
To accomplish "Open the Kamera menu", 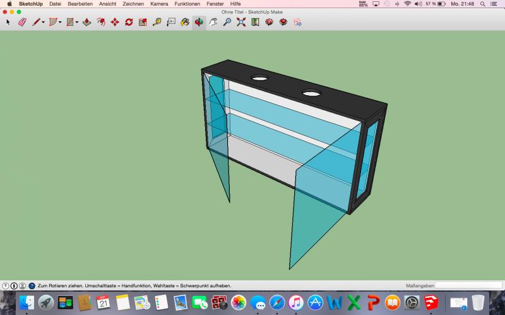I will (x=159, y=4).
